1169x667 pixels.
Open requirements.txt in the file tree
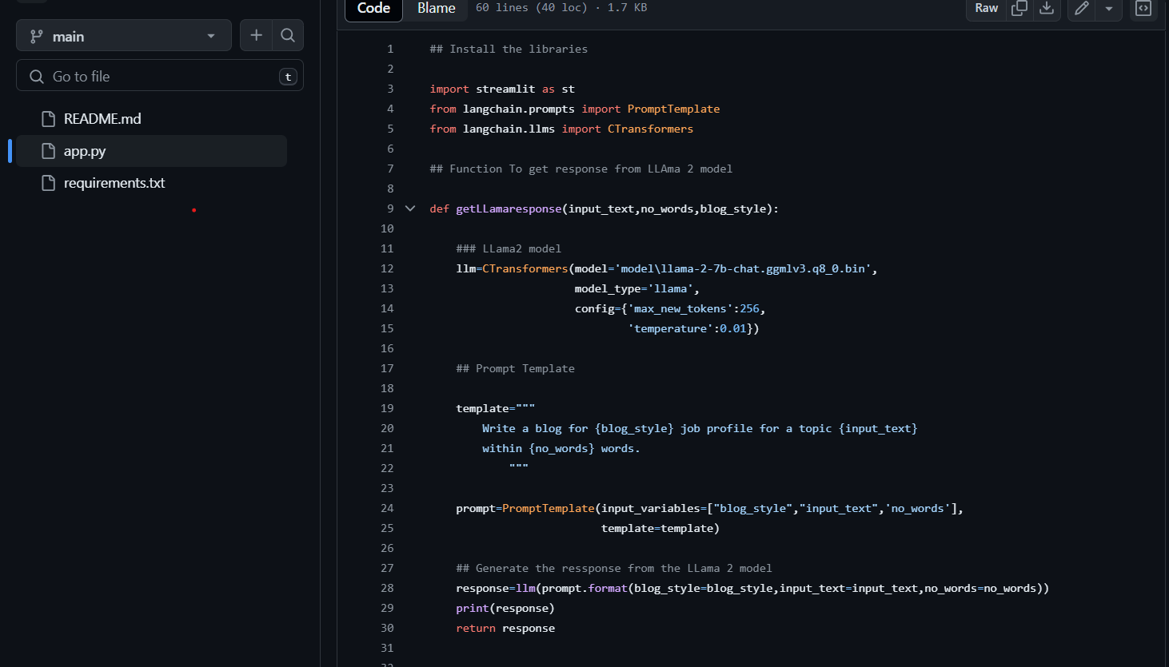114,183
